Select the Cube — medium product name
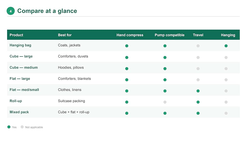This screenshot has width=247, height=152. (24, 68)
